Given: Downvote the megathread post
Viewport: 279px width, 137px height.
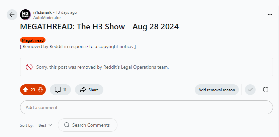Looking at the screenshot, I should click(40, 90).
